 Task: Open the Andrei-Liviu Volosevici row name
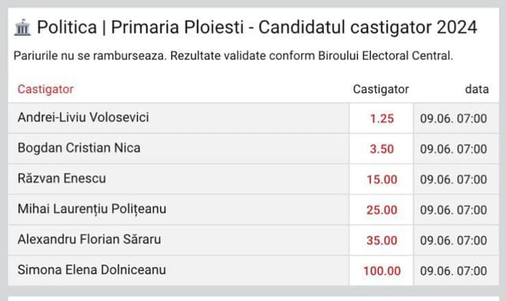[83, 117]
